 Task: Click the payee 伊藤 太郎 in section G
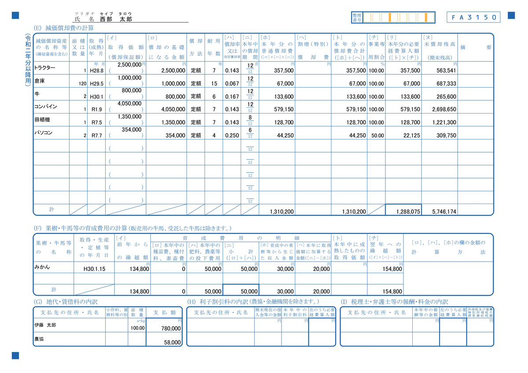coord(69,325)
